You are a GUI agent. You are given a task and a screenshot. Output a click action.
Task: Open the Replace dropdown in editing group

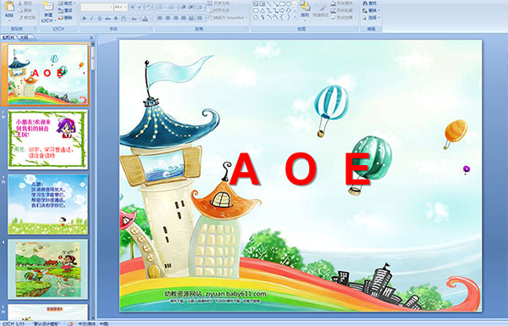(372, 10)
